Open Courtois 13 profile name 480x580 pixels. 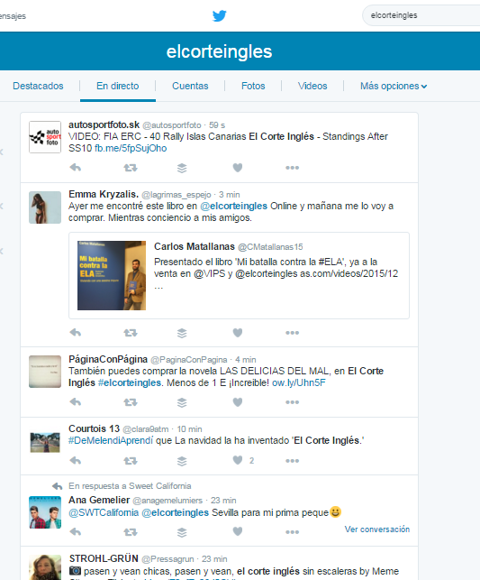95,428
